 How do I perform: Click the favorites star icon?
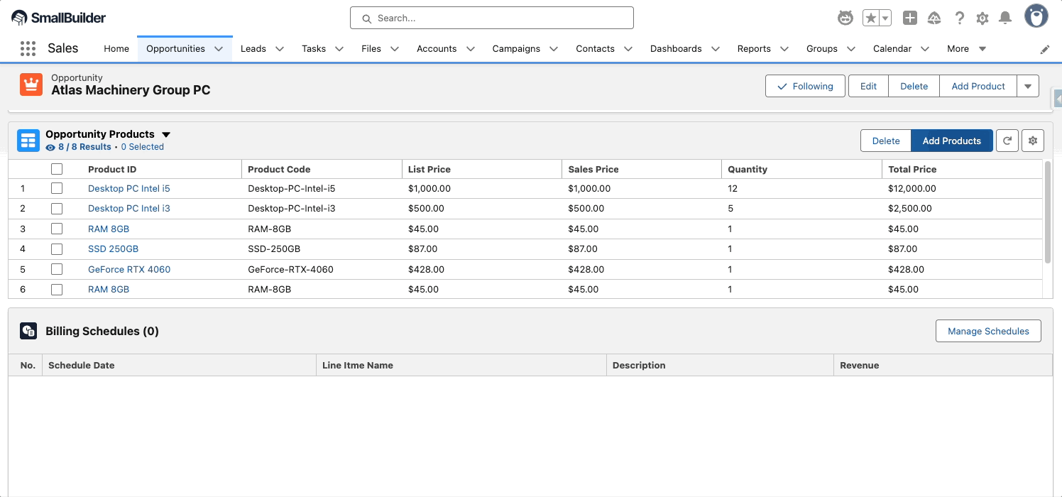pos(870,18)
